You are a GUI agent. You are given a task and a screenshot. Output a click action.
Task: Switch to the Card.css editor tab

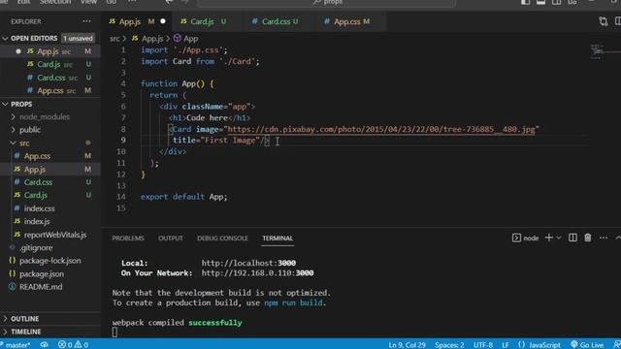279,21
